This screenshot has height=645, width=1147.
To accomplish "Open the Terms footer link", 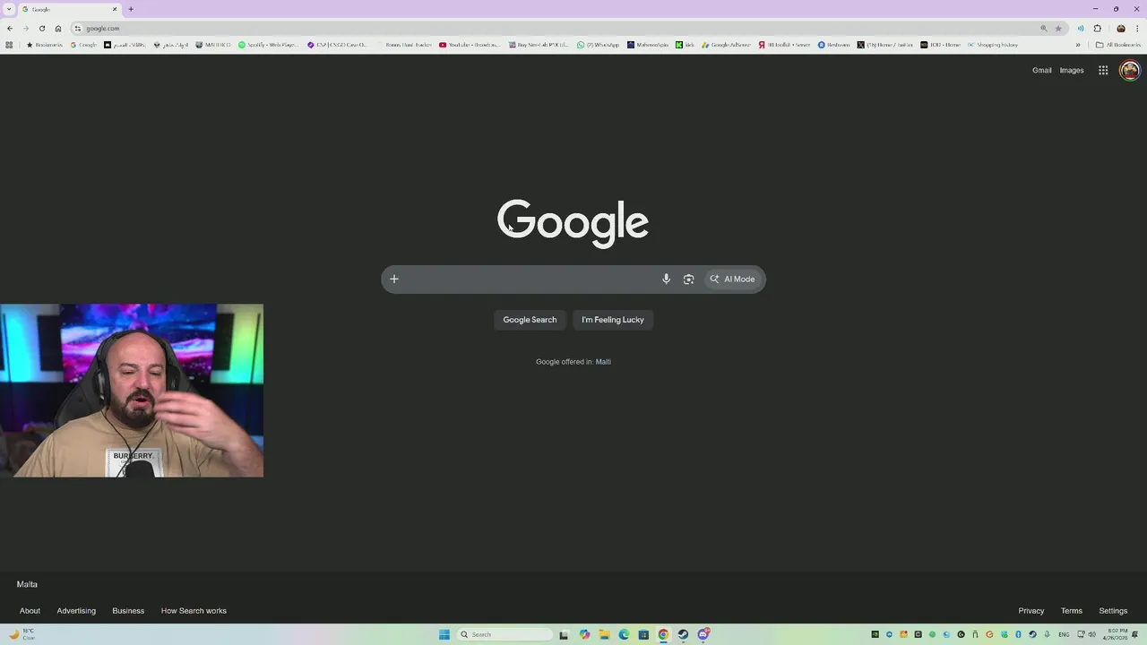I will (x=1072, y=611).
